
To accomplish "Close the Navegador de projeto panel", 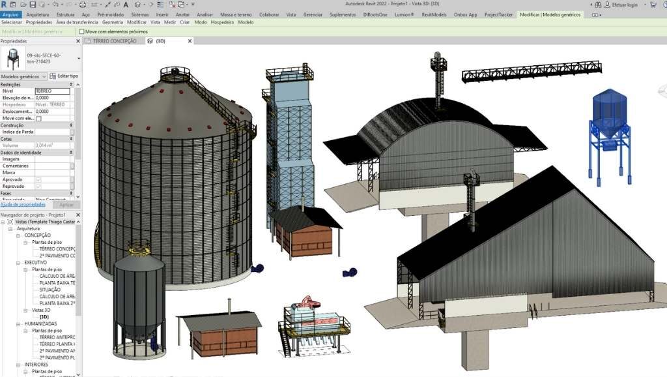I will (x=79, y=215).
